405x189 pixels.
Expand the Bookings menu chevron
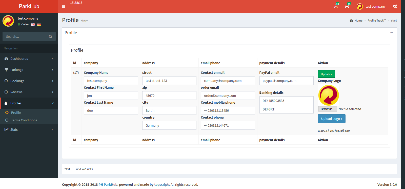(53, 81)
